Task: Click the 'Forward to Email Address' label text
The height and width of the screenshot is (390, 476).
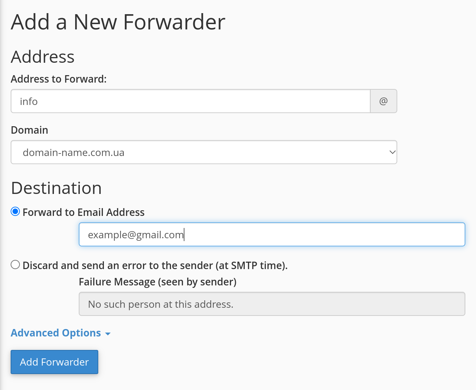Action: [x=83, y=212]
